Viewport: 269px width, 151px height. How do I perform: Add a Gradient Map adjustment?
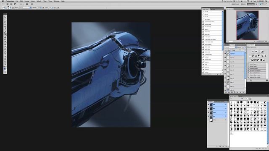(261, 60)
